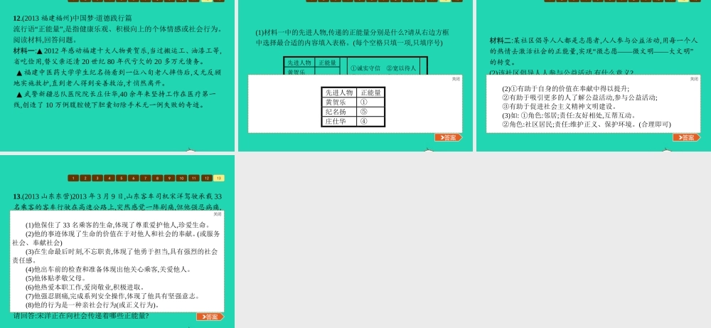Click 材料二:某社区倡导人人都是志愿者 paragraph
Screen dimensions: 711x328
(594, 51)
